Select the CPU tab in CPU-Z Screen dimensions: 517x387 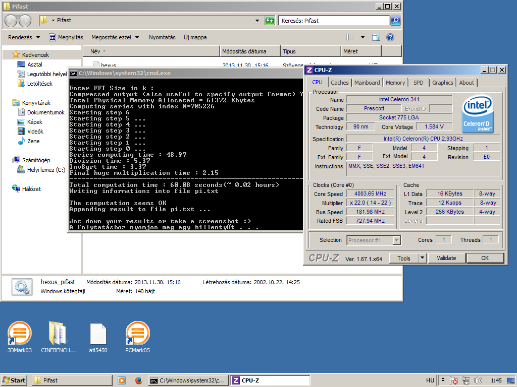(317, 82)
